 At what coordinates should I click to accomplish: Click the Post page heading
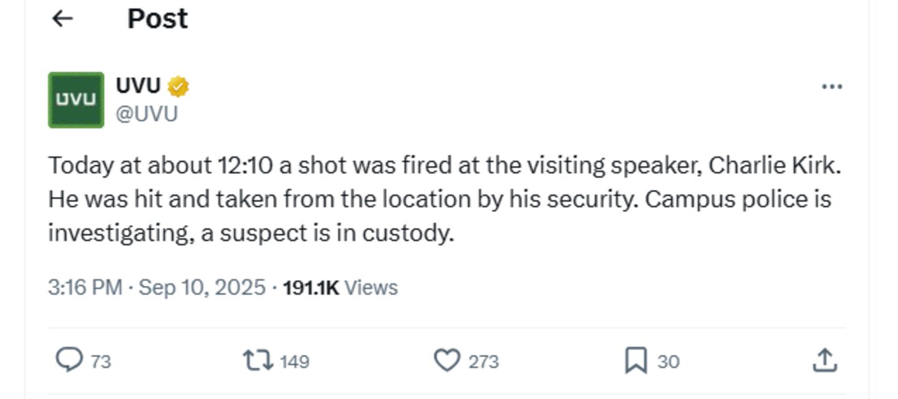pyautogui.click(x=157, y=19)
